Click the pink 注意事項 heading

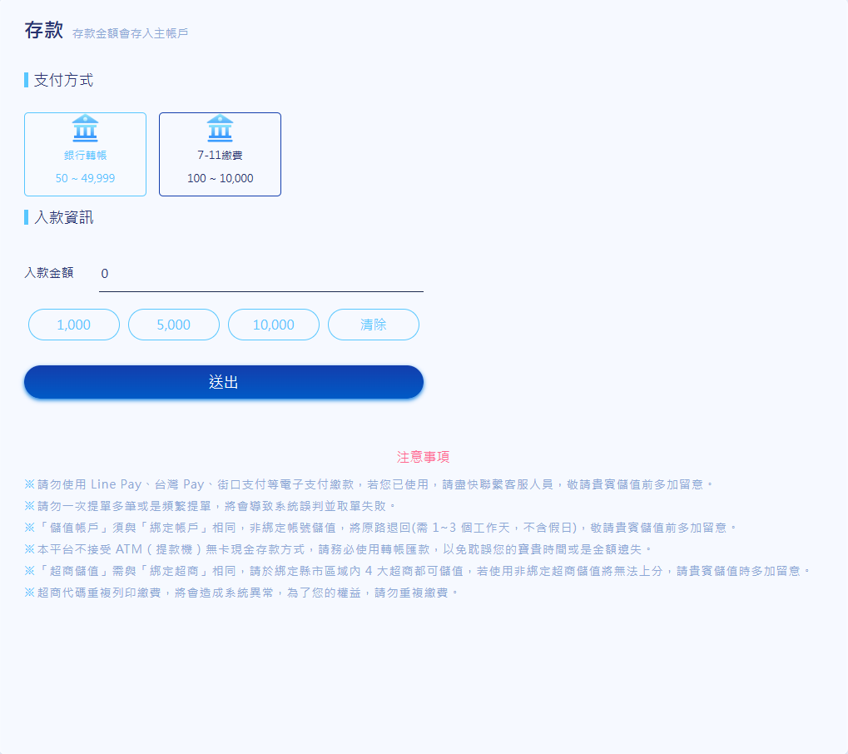click(x=424, y=457)
